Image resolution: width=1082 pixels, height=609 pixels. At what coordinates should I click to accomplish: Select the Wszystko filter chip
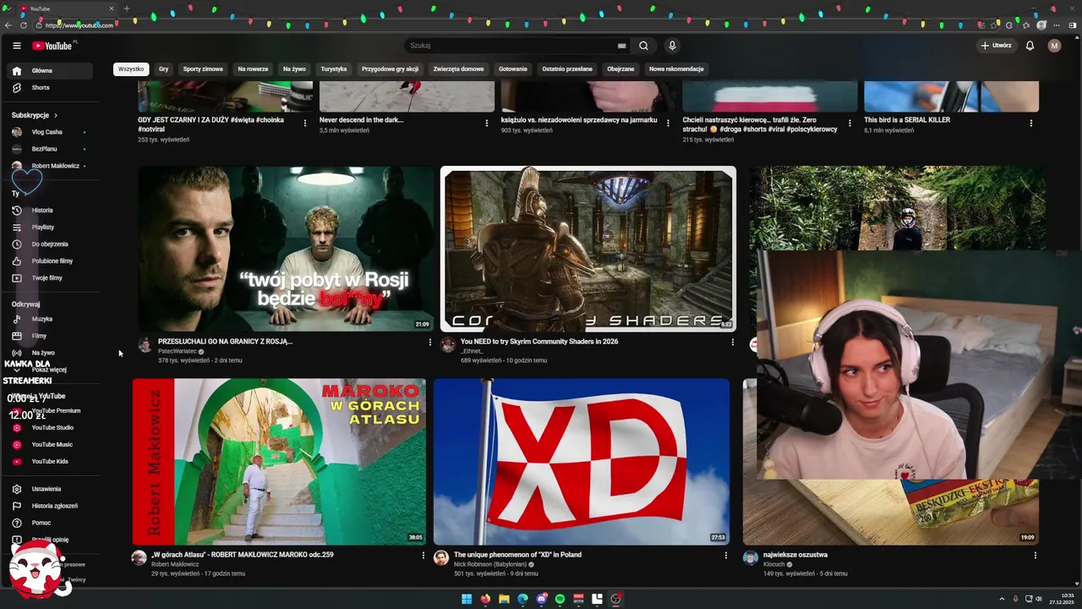(x=131, y=69)
